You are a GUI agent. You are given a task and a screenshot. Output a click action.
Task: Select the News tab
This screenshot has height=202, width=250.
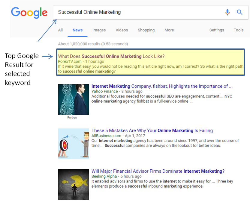[77, 30]
